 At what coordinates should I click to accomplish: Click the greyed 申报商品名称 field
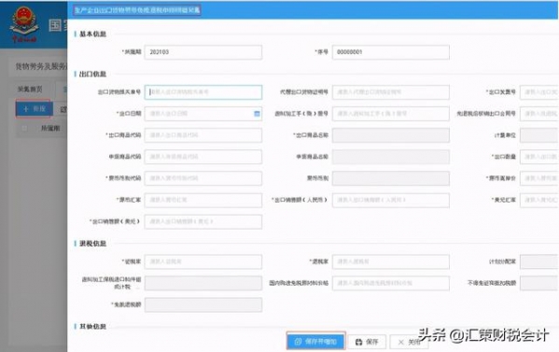391,157
